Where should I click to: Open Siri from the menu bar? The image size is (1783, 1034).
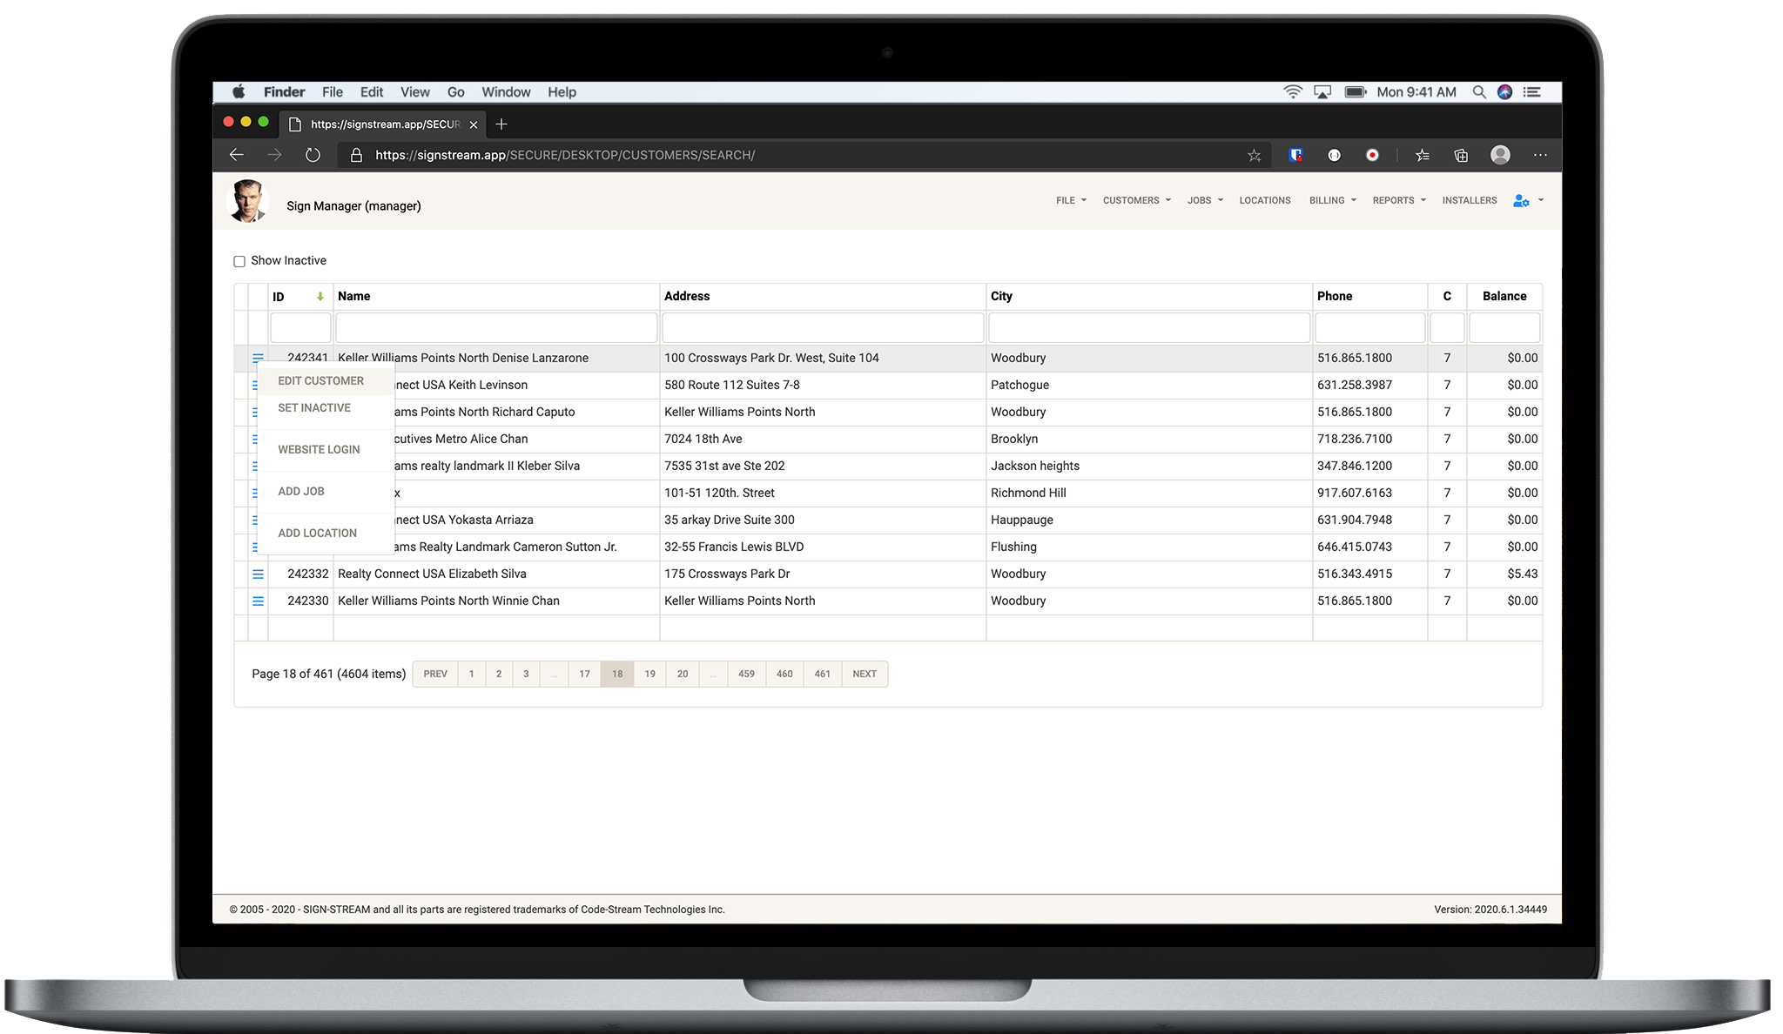pyautogui.click(x=1504, y=92)
